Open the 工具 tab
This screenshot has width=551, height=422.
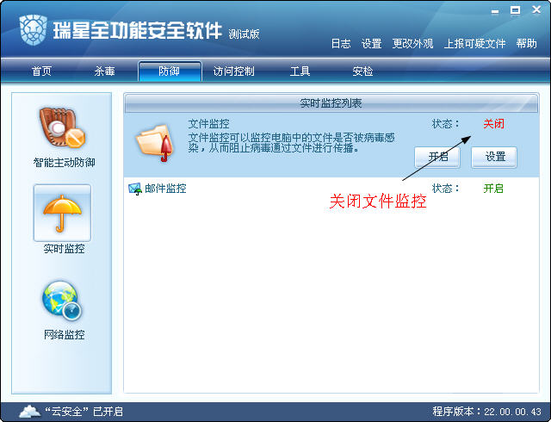tap(300, 71)
